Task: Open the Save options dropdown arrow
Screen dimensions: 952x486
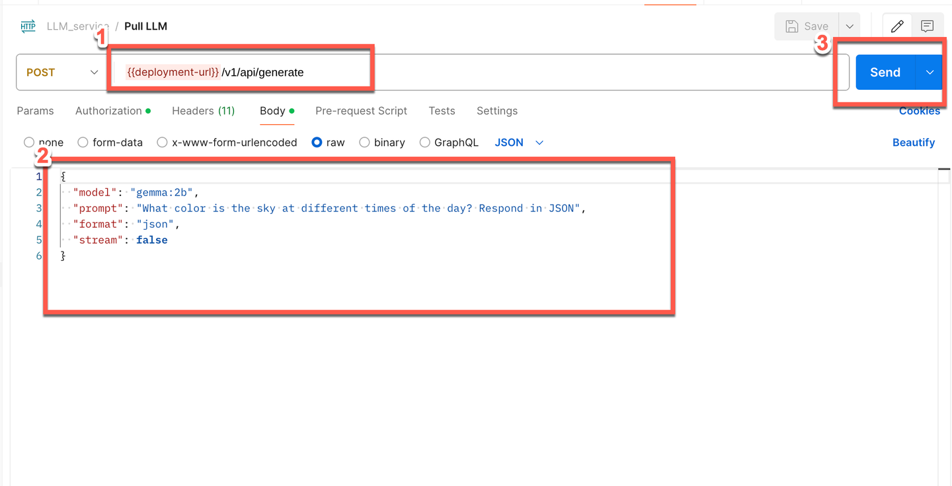Action: tap(850, 26)
